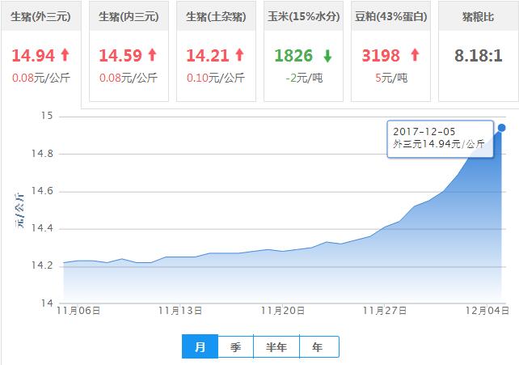Viewport: 519px width, 365px height.
Task: Click the 14.59 price value
Action: 120,55
